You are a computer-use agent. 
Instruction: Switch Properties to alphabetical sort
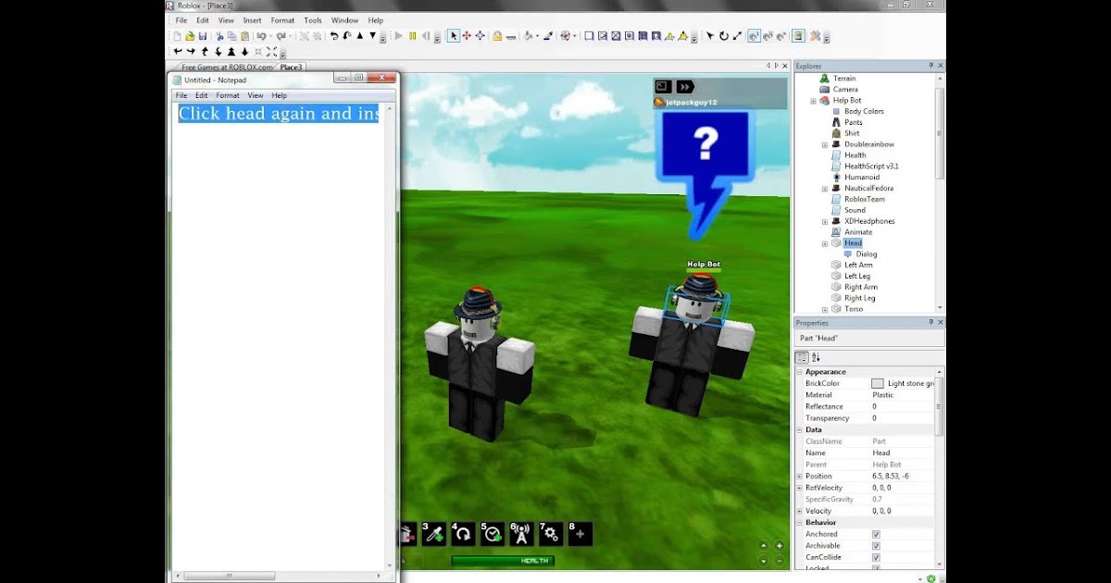pyautogui.click(x=816, y=357)
